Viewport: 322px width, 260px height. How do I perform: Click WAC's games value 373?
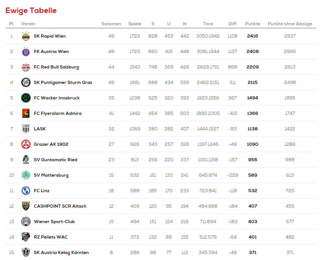[x=135, y=237]
